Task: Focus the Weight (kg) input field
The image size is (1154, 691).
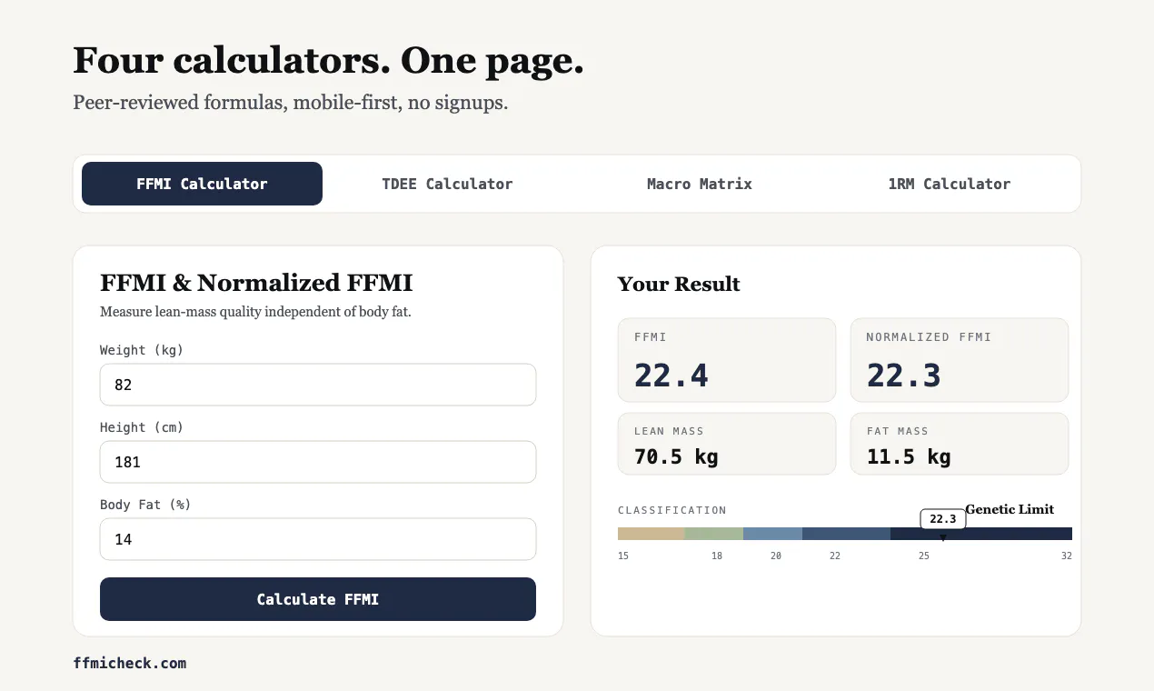Action: (318, 385)
